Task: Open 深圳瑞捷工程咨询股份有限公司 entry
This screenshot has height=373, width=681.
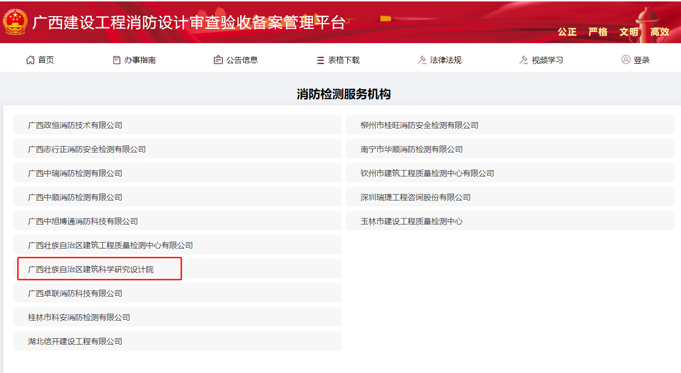Action: click(416, 197)
